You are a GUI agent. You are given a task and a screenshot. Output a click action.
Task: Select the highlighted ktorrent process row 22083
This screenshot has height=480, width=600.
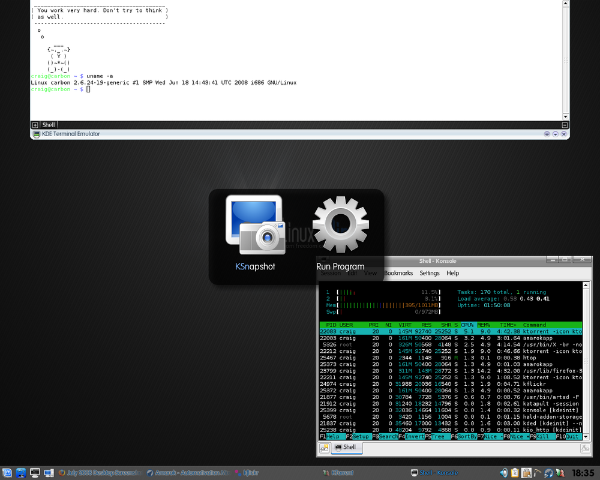[451, 331]
